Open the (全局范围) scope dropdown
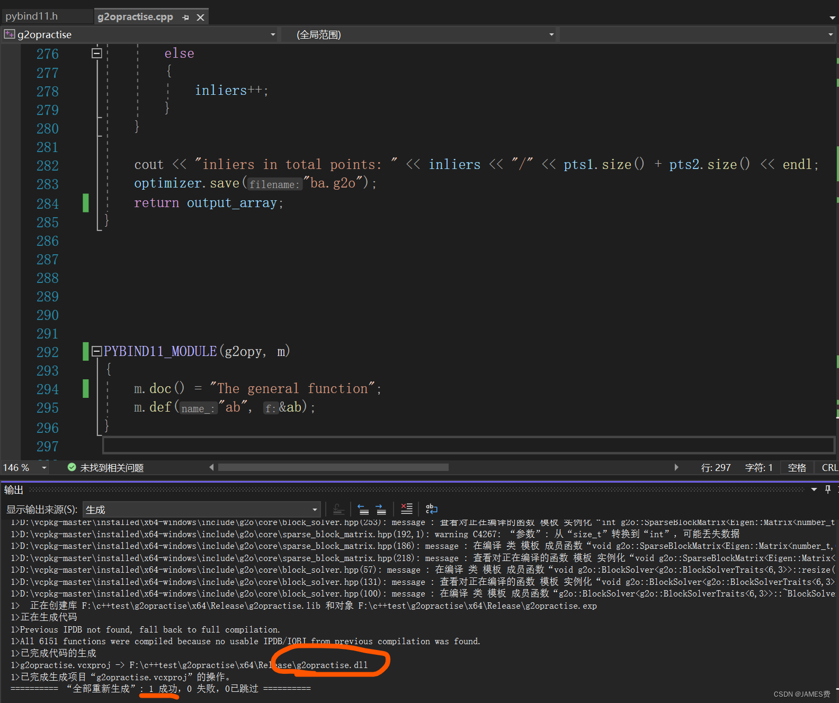Viewport: 839px width, 703px height. 551,34
